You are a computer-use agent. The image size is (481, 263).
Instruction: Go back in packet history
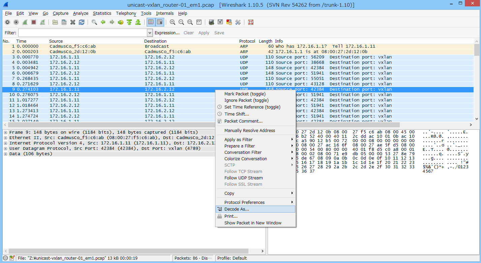pyautogui.click(x=103, y=22)
